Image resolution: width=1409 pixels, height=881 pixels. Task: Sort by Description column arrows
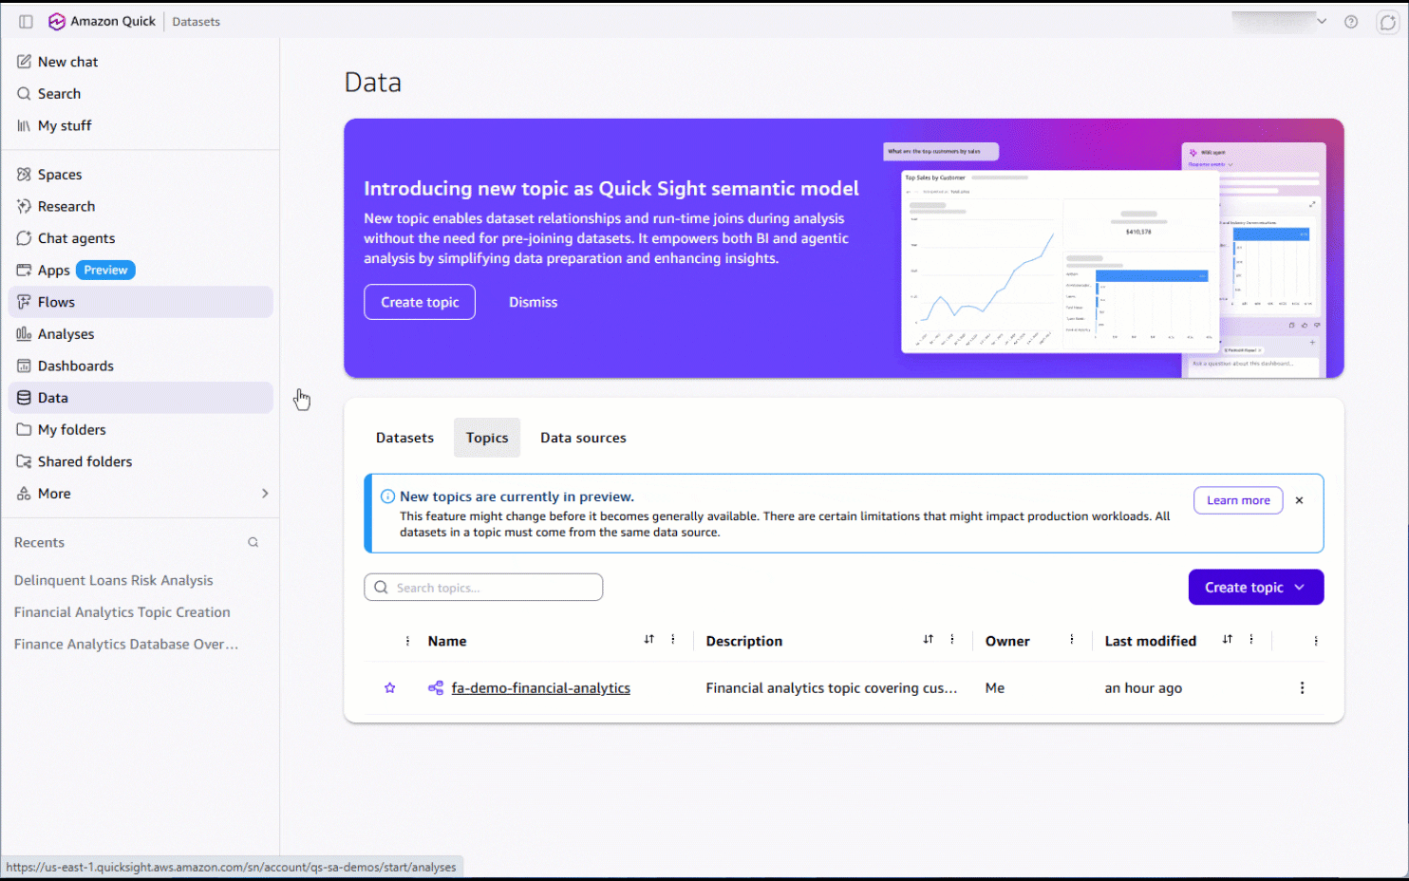tap(929, 640)
